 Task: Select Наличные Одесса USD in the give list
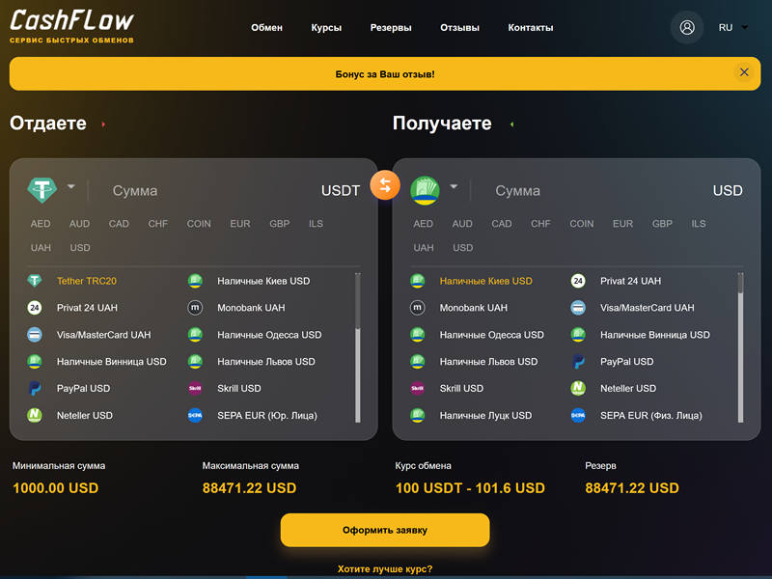click(269, 335)
